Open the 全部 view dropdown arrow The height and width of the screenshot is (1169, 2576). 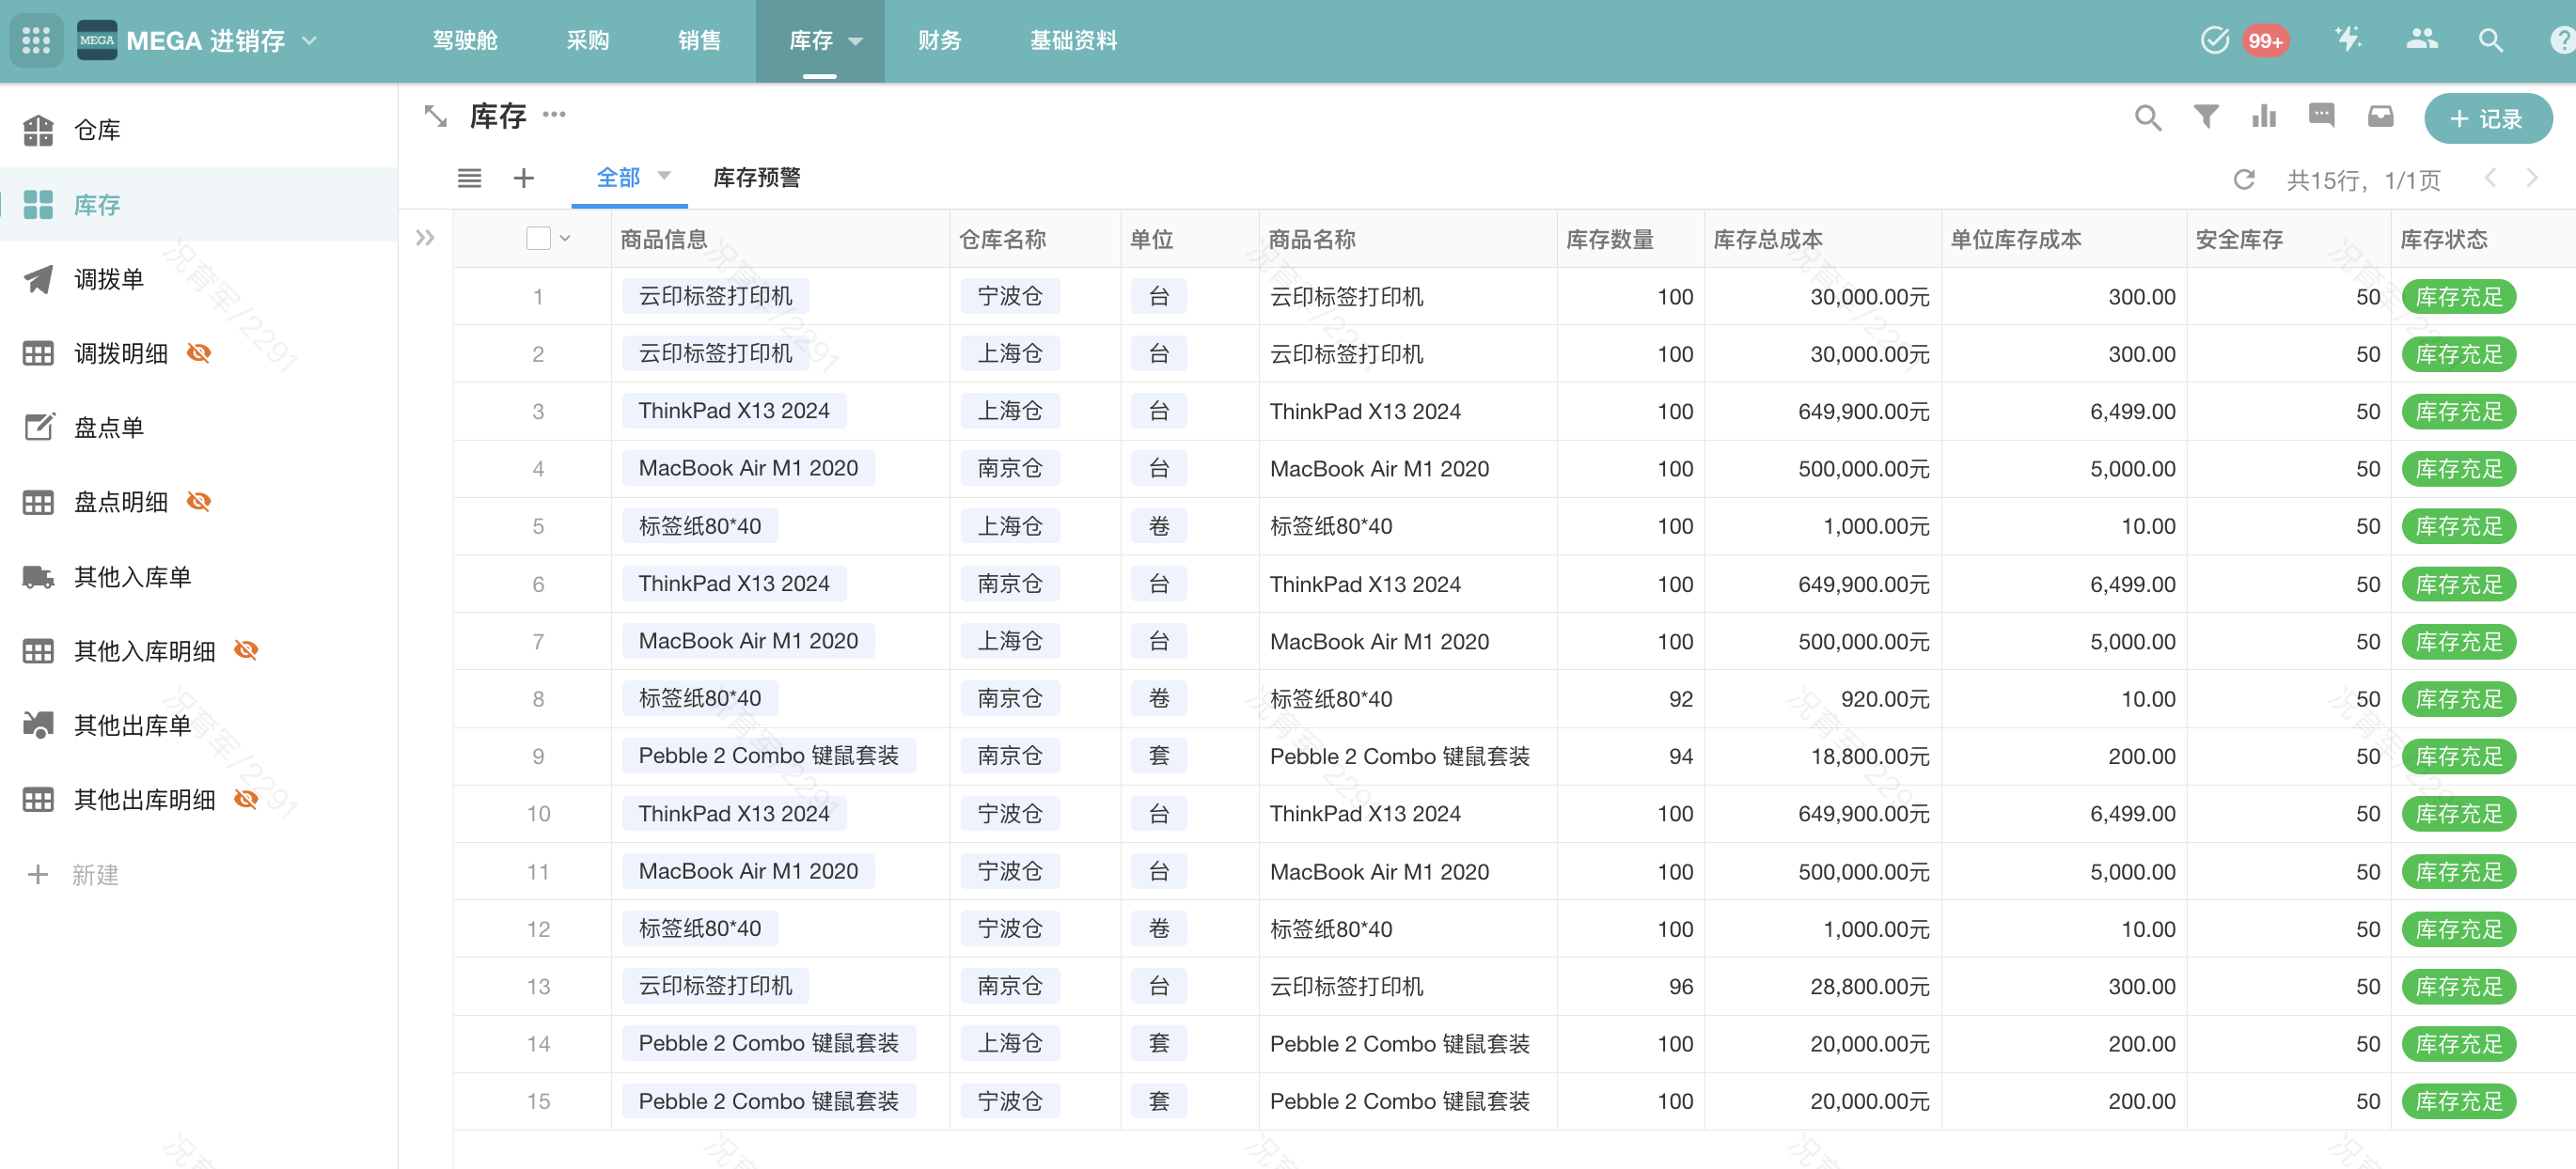click(663, 176)
